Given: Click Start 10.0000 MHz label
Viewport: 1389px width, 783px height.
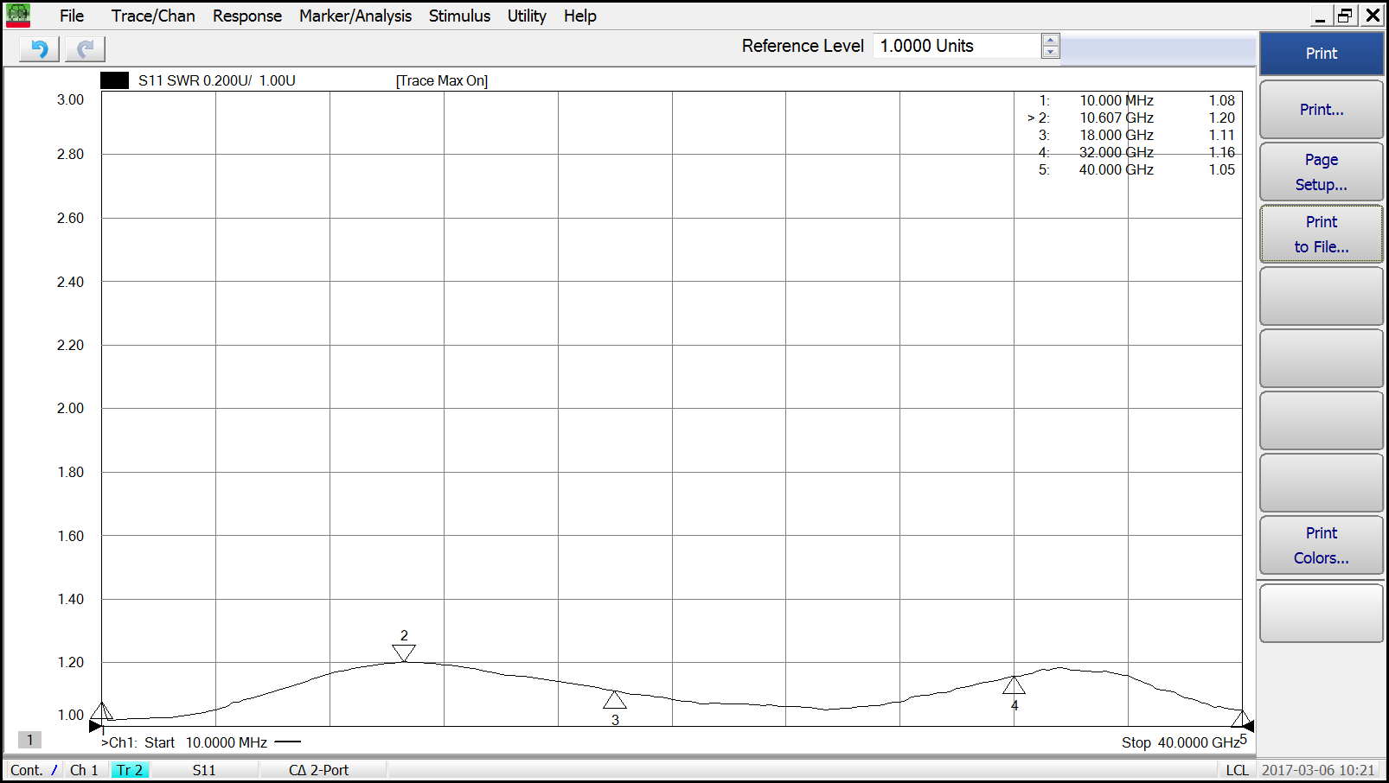Looking at the screenshot, I should tap(206, 742).
